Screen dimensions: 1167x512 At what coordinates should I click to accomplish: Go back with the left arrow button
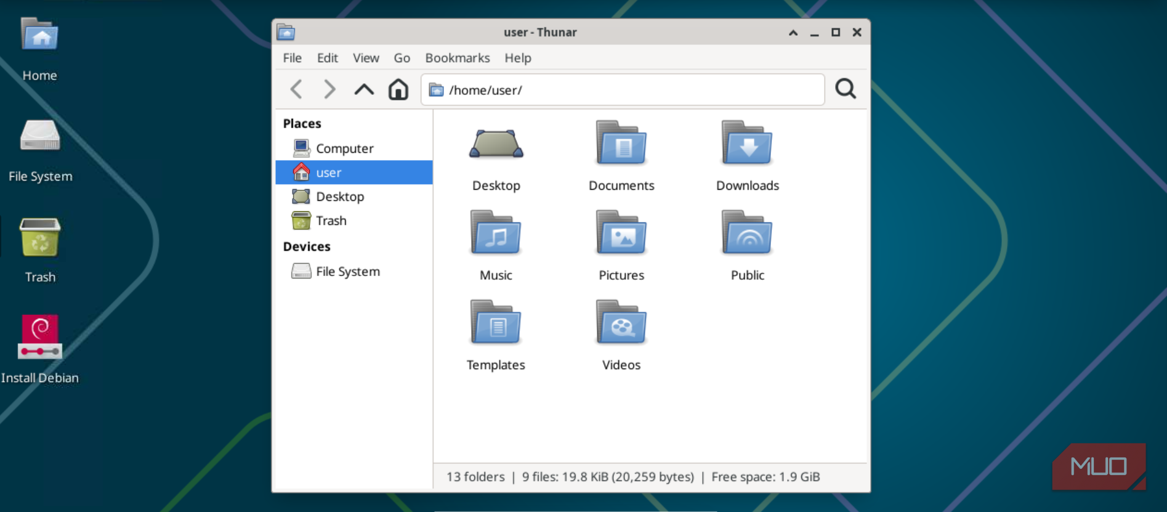tap(297, 89)
